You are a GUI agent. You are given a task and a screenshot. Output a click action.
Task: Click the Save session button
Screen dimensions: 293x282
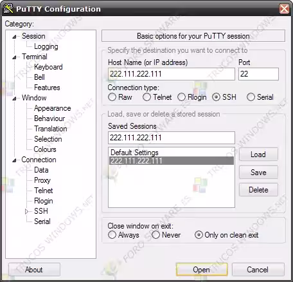258,173
